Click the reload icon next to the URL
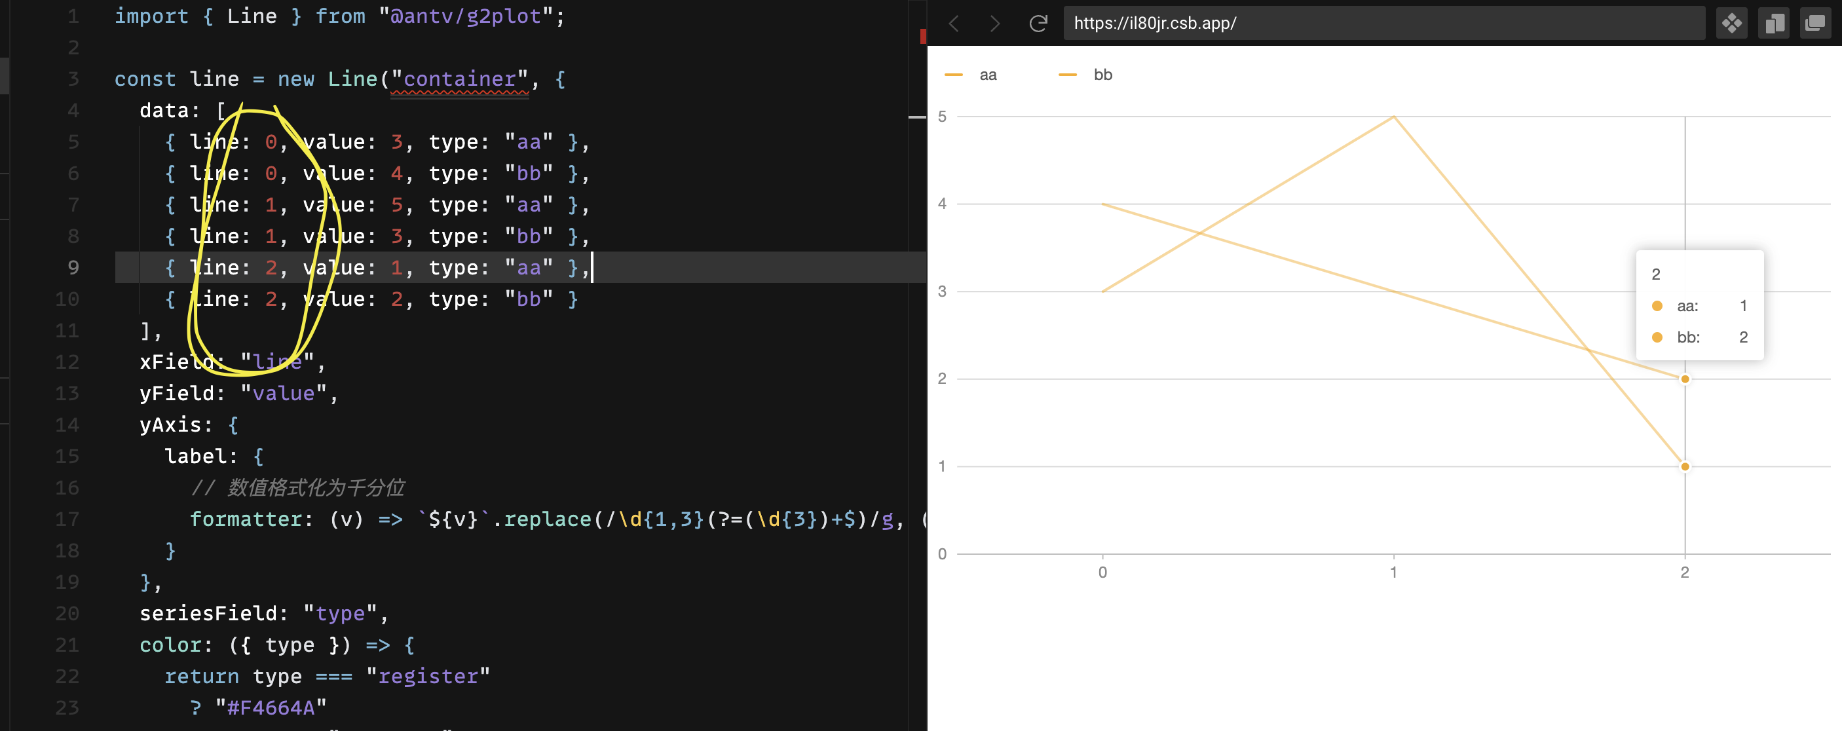1842x731 pixels. pyautogui.click(x=1038, y=23)
